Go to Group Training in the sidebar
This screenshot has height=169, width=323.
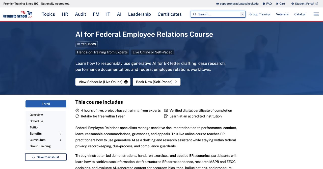40,146
